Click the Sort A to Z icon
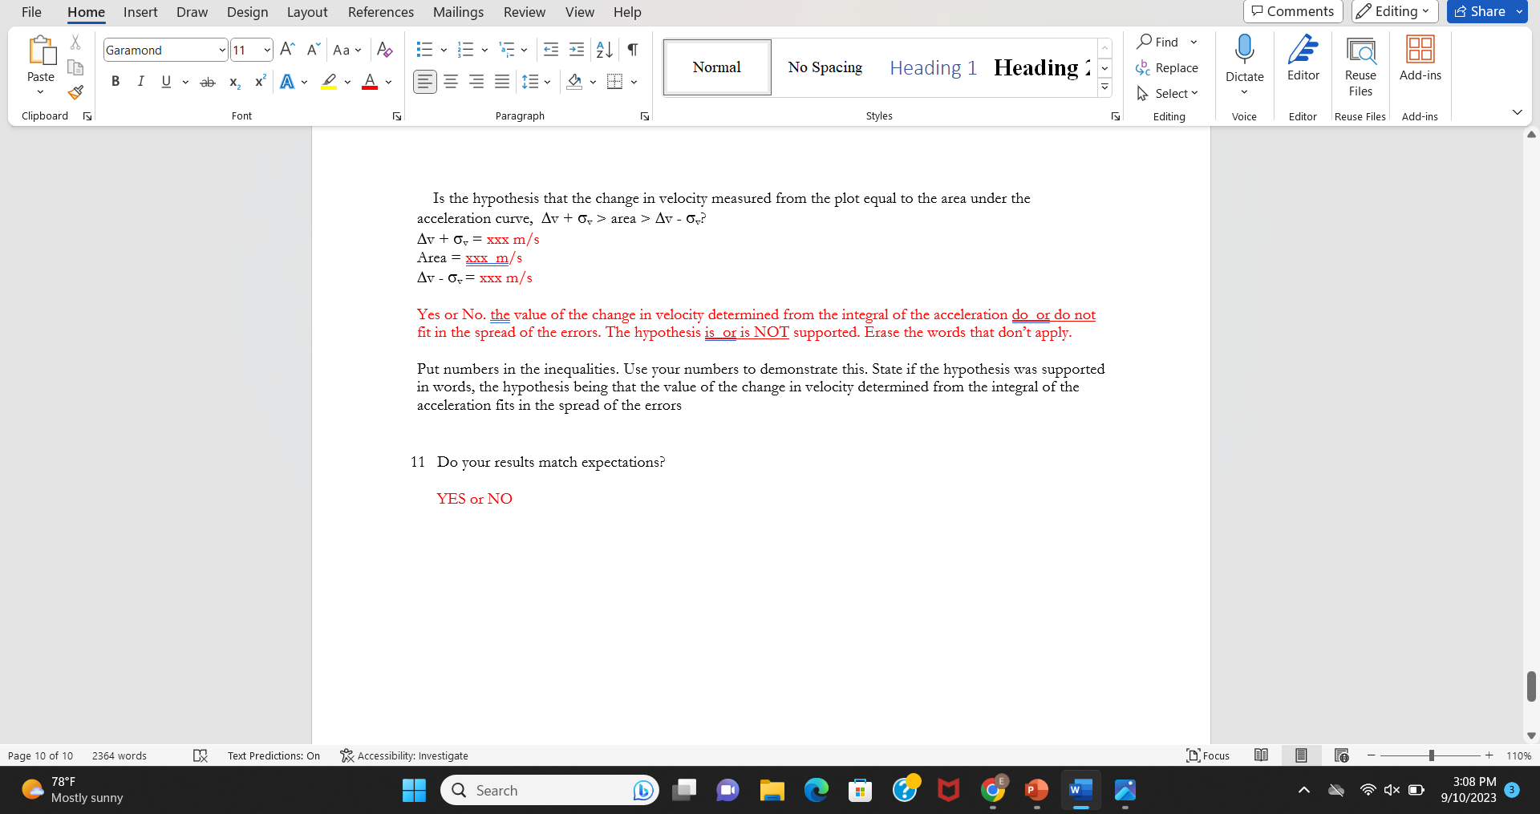Viewport: 1540px width, 814px height. pos(605,50)
